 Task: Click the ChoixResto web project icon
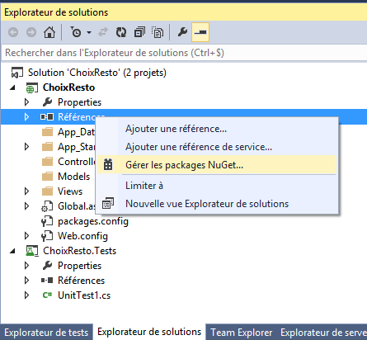pyautogui.click(x=32, y=88)
